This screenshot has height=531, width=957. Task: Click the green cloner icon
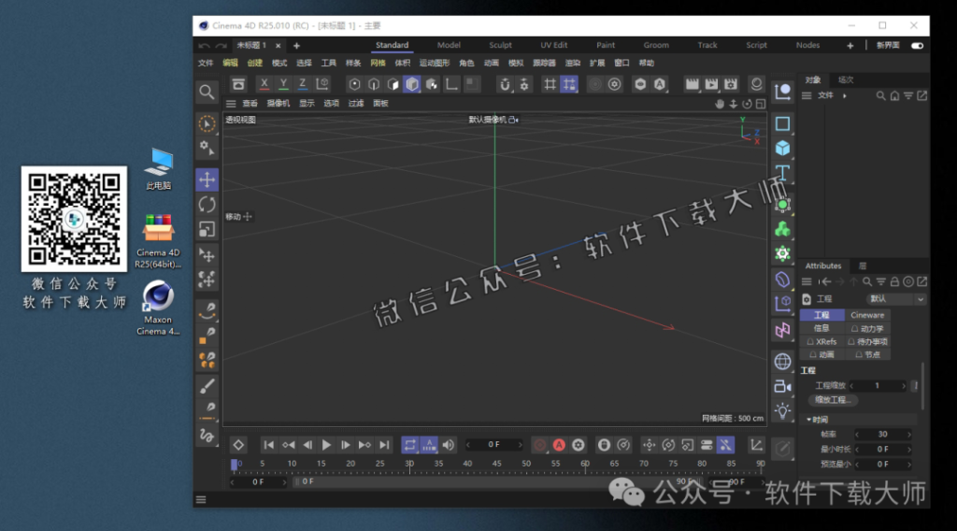pyautogui.click(x=782, y=229)
